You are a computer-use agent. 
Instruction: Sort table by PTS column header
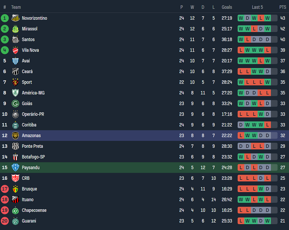[x=283, y=7]
